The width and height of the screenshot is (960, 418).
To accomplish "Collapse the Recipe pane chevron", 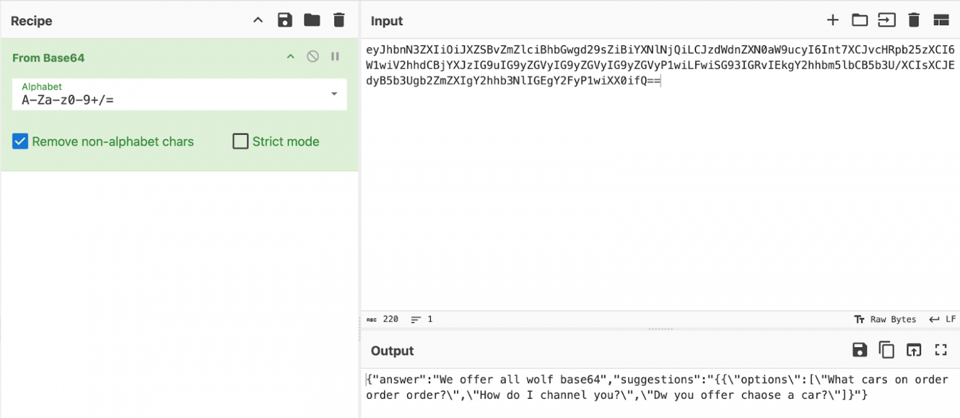I will pos(258,20).
